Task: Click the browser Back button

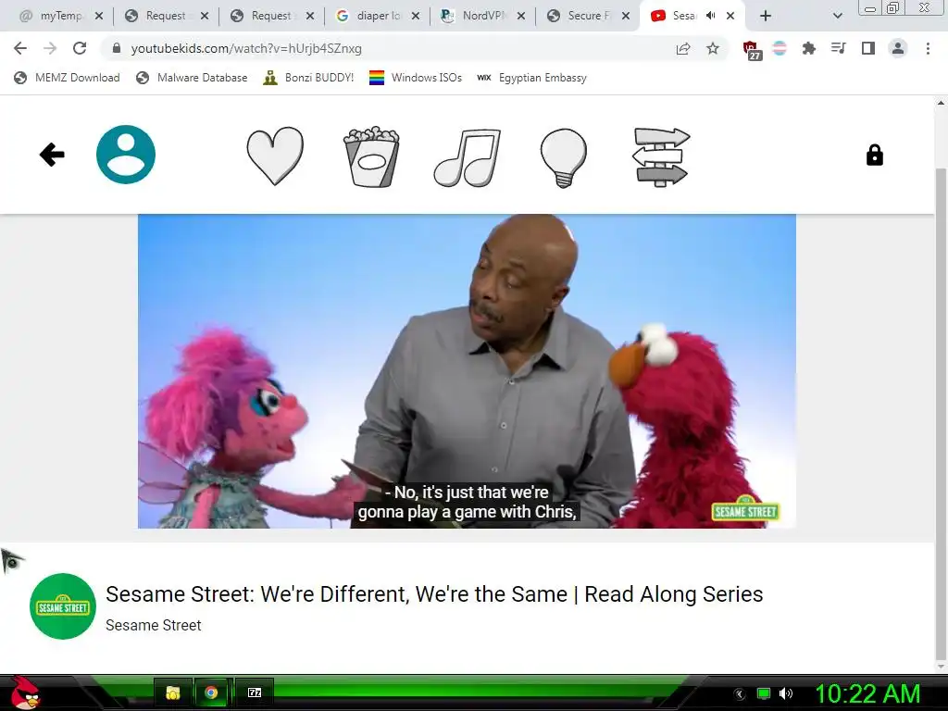Action: pos(20,48)
